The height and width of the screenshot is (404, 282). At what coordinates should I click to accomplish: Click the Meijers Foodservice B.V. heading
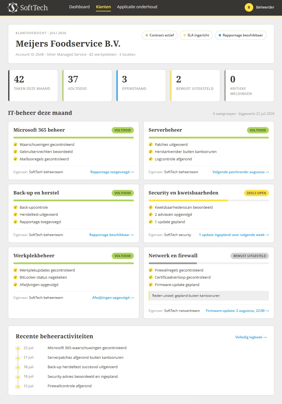pos(68,43)
